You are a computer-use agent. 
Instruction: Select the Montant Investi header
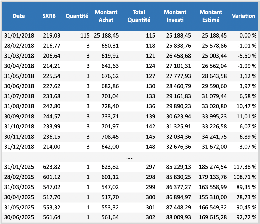(175, 16)
